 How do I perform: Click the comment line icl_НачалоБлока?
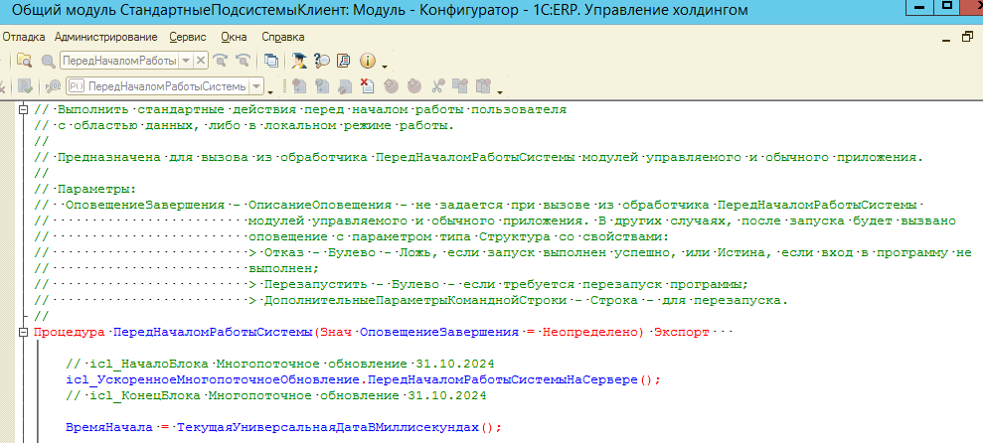click(x=280, y=365)
